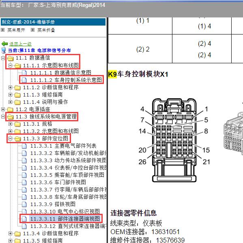
Task: Open 11.3.3.7 行李厢/车辆后部部件视图
Action: pyautogui.click(x=68, y=190)
